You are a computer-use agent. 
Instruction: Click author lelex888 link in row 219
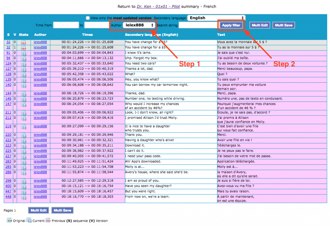40,126
